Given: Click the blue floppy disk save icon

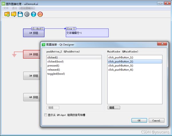Looking at the screenshot, I should [20, 14].
